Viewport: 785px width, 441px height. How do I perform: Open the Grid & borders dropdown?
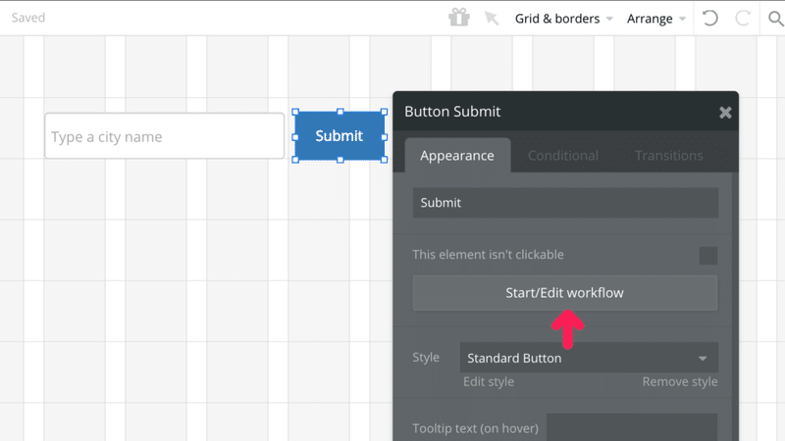(x=564, y=19)
